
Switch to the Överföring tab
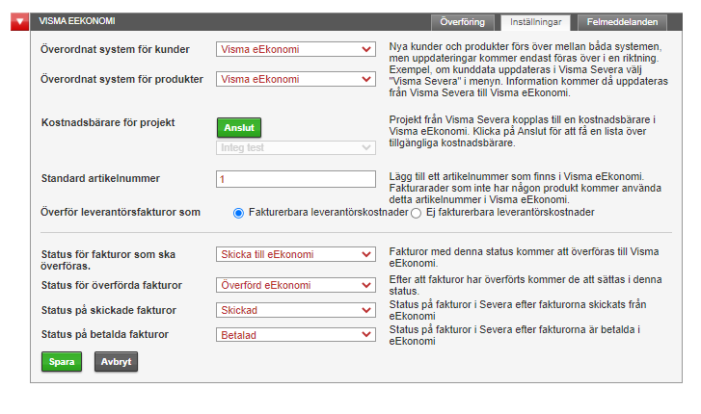tap(462, 22)
